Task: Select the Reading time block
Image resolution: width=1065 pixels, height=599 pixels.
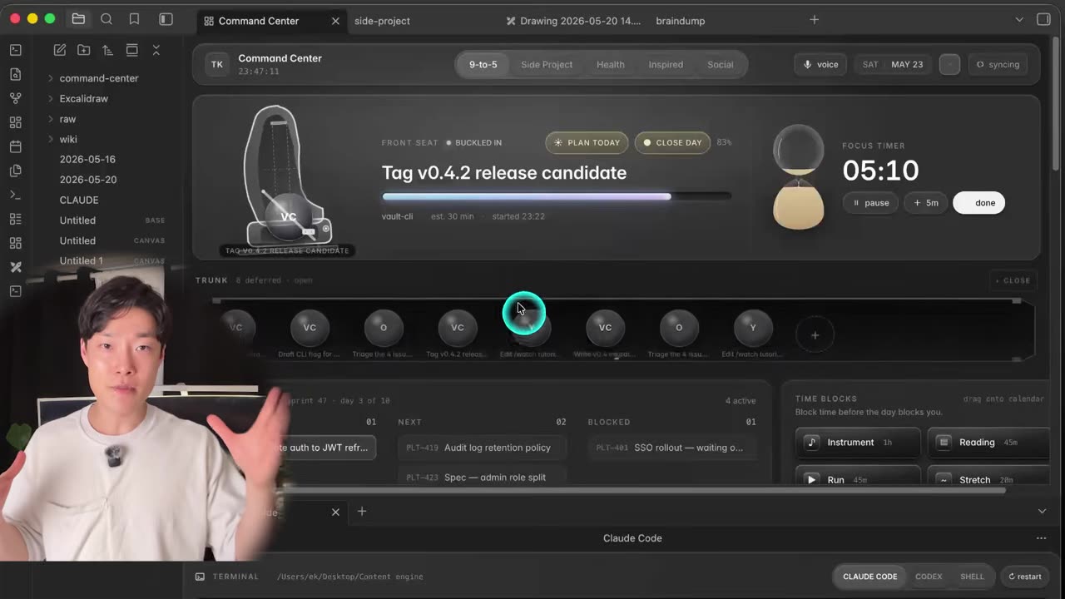Action: coord(988,443)
